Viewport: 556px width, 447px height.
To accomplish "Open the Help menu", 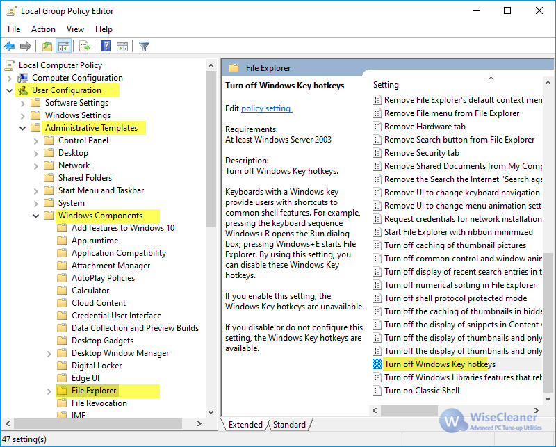I will click(x=104, y=29).
